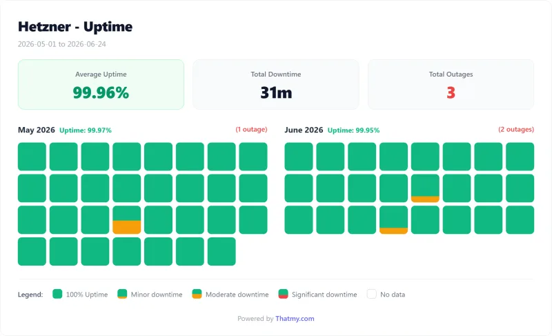Image resolution: width=552 pixels, height=336 pixels.
Task: Click the 'Total Downtime' card label
Action: click(276, 75)
